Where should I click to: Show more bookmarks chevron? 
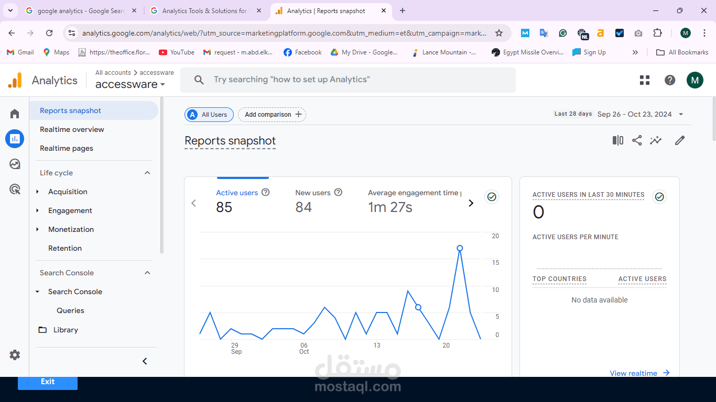(635, 52)
